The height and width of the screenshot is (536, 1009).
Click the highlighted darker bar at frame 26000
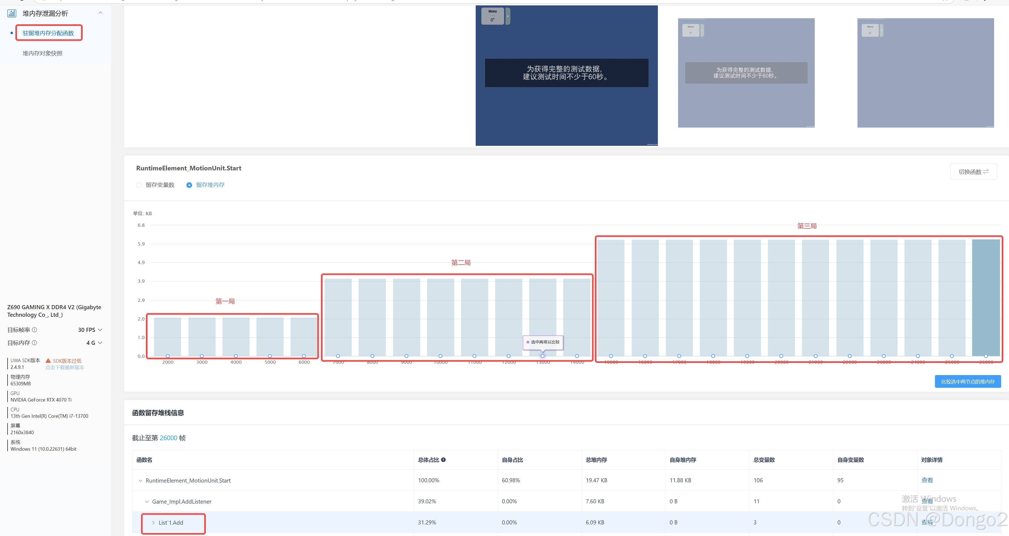pyautogui.click(x=986, y=298)
